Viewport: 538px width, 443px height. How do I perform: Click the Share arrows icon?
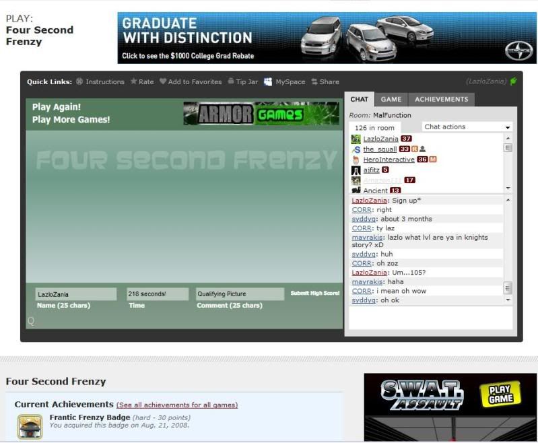click(x=314, y=81)
